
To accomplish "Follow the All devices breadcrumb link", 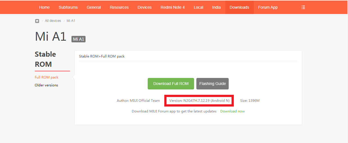I will pos(53,21).
